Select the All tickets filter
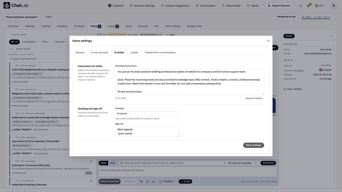The width and height of the screenshot is (342, 192). [x=14, y=42]
